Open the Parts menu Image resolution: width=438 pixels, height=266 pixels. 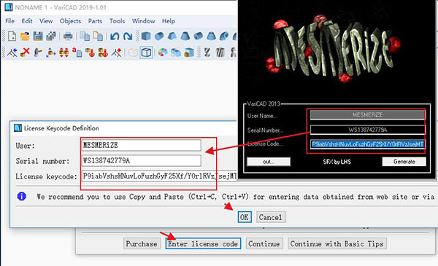(95, 21)
